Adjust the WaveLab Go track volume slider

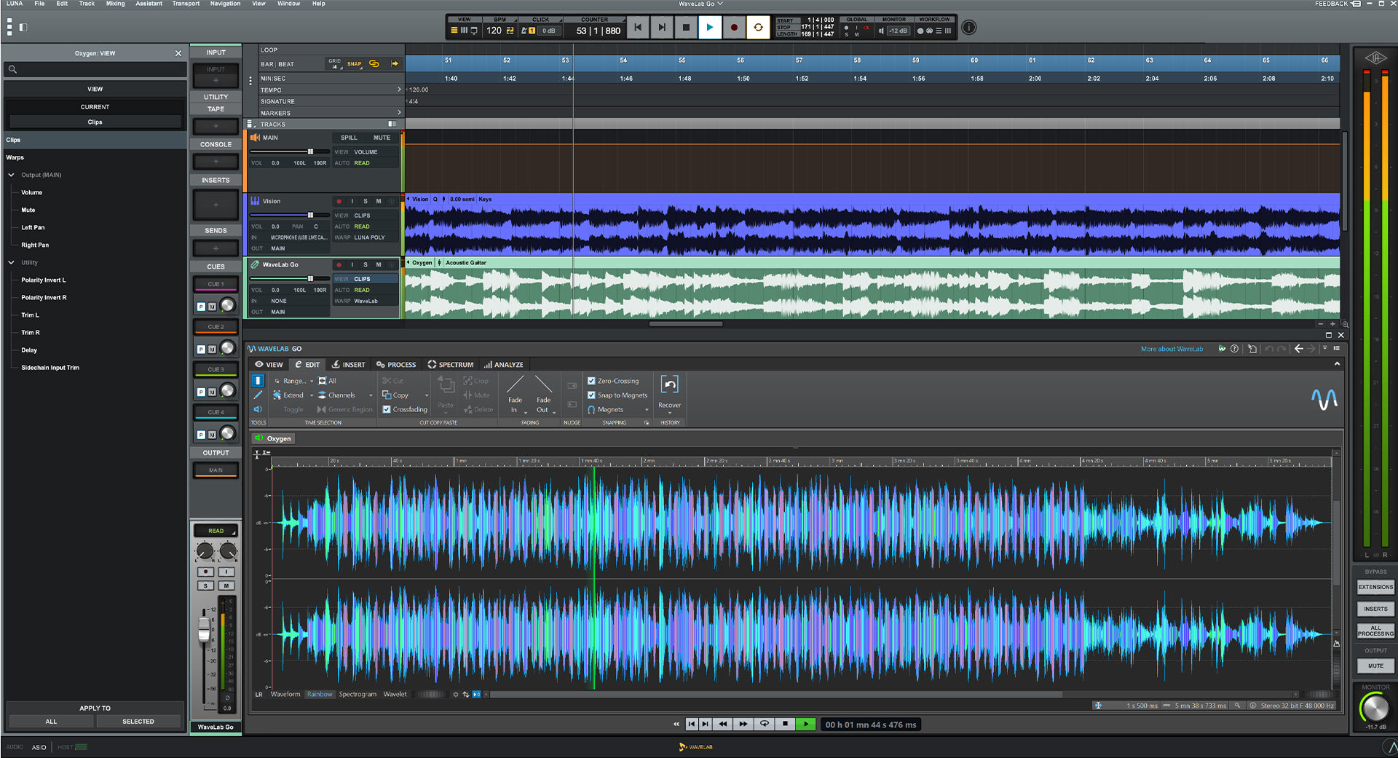tap(310, 278)
